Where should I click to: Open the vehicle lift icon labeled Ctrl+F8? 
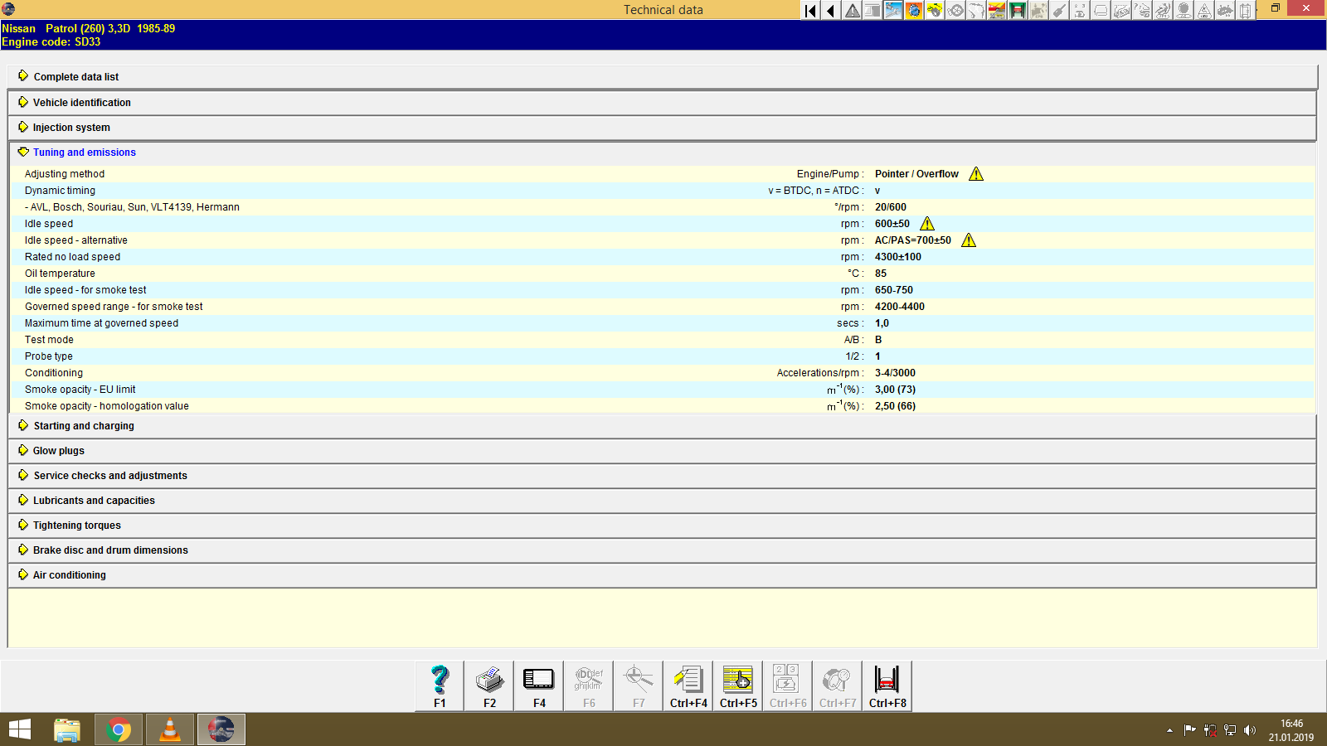pos(887,685)
